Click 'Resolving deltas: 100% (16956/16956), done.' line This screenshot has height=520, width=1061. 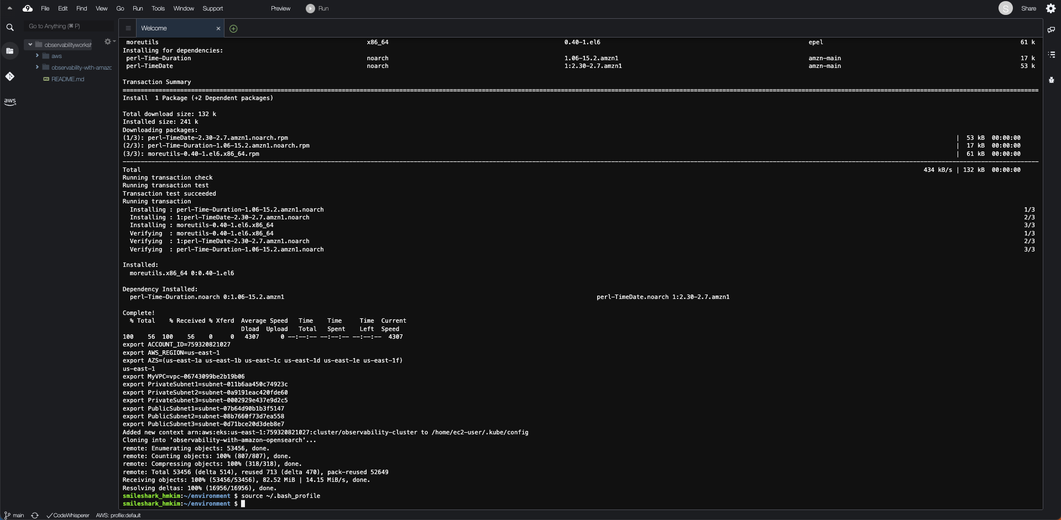pyautogui.click(x=200, y=489)
